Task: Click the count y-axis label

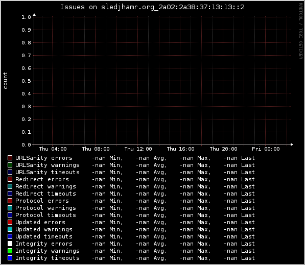Action: tap(5, 81)
